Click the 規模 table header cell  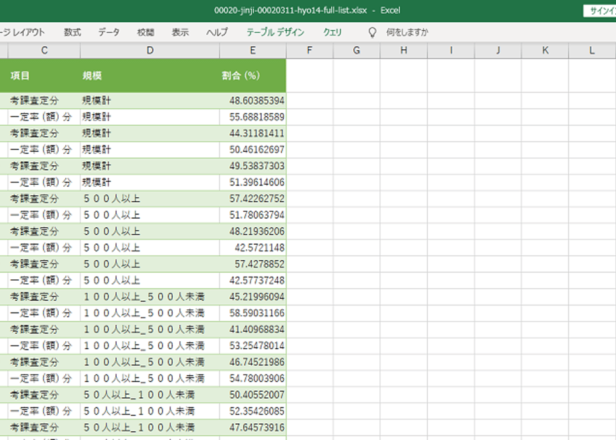tap(150, 75)
